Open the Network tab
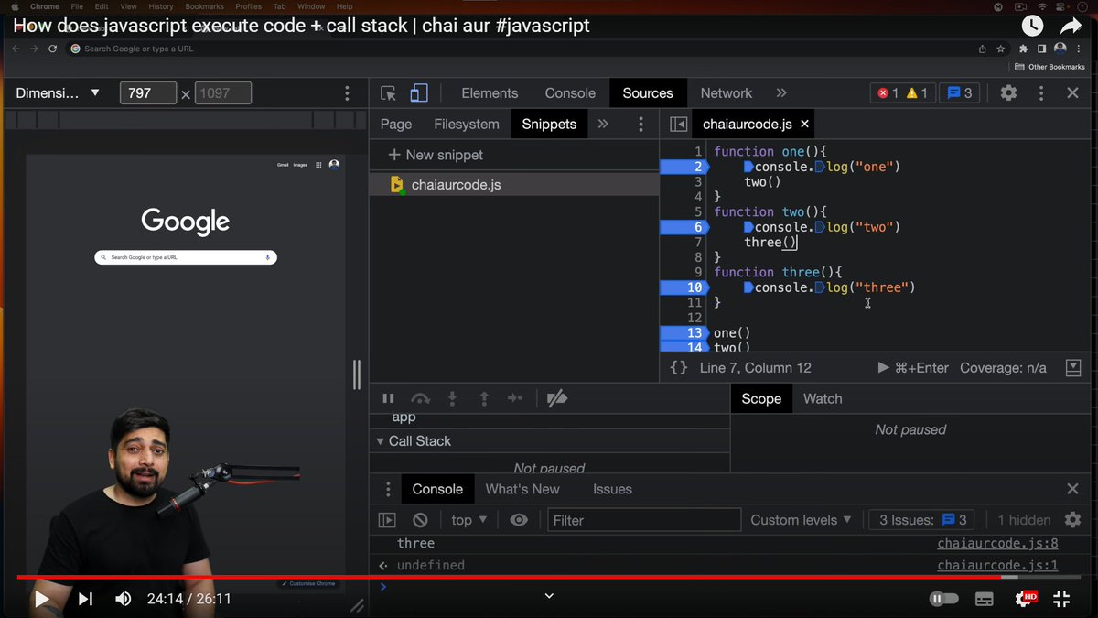 click(x=726, y=93)
